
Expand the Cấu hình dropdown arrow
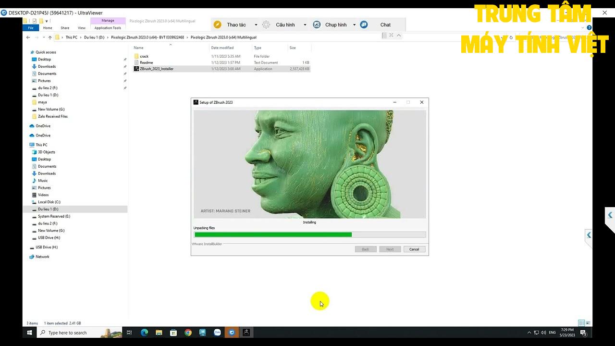pyautogui.click(x=305, y=25)
